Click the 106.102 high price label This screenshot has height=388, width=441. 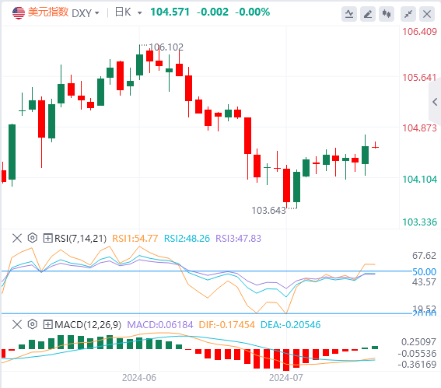click(166, 47)
